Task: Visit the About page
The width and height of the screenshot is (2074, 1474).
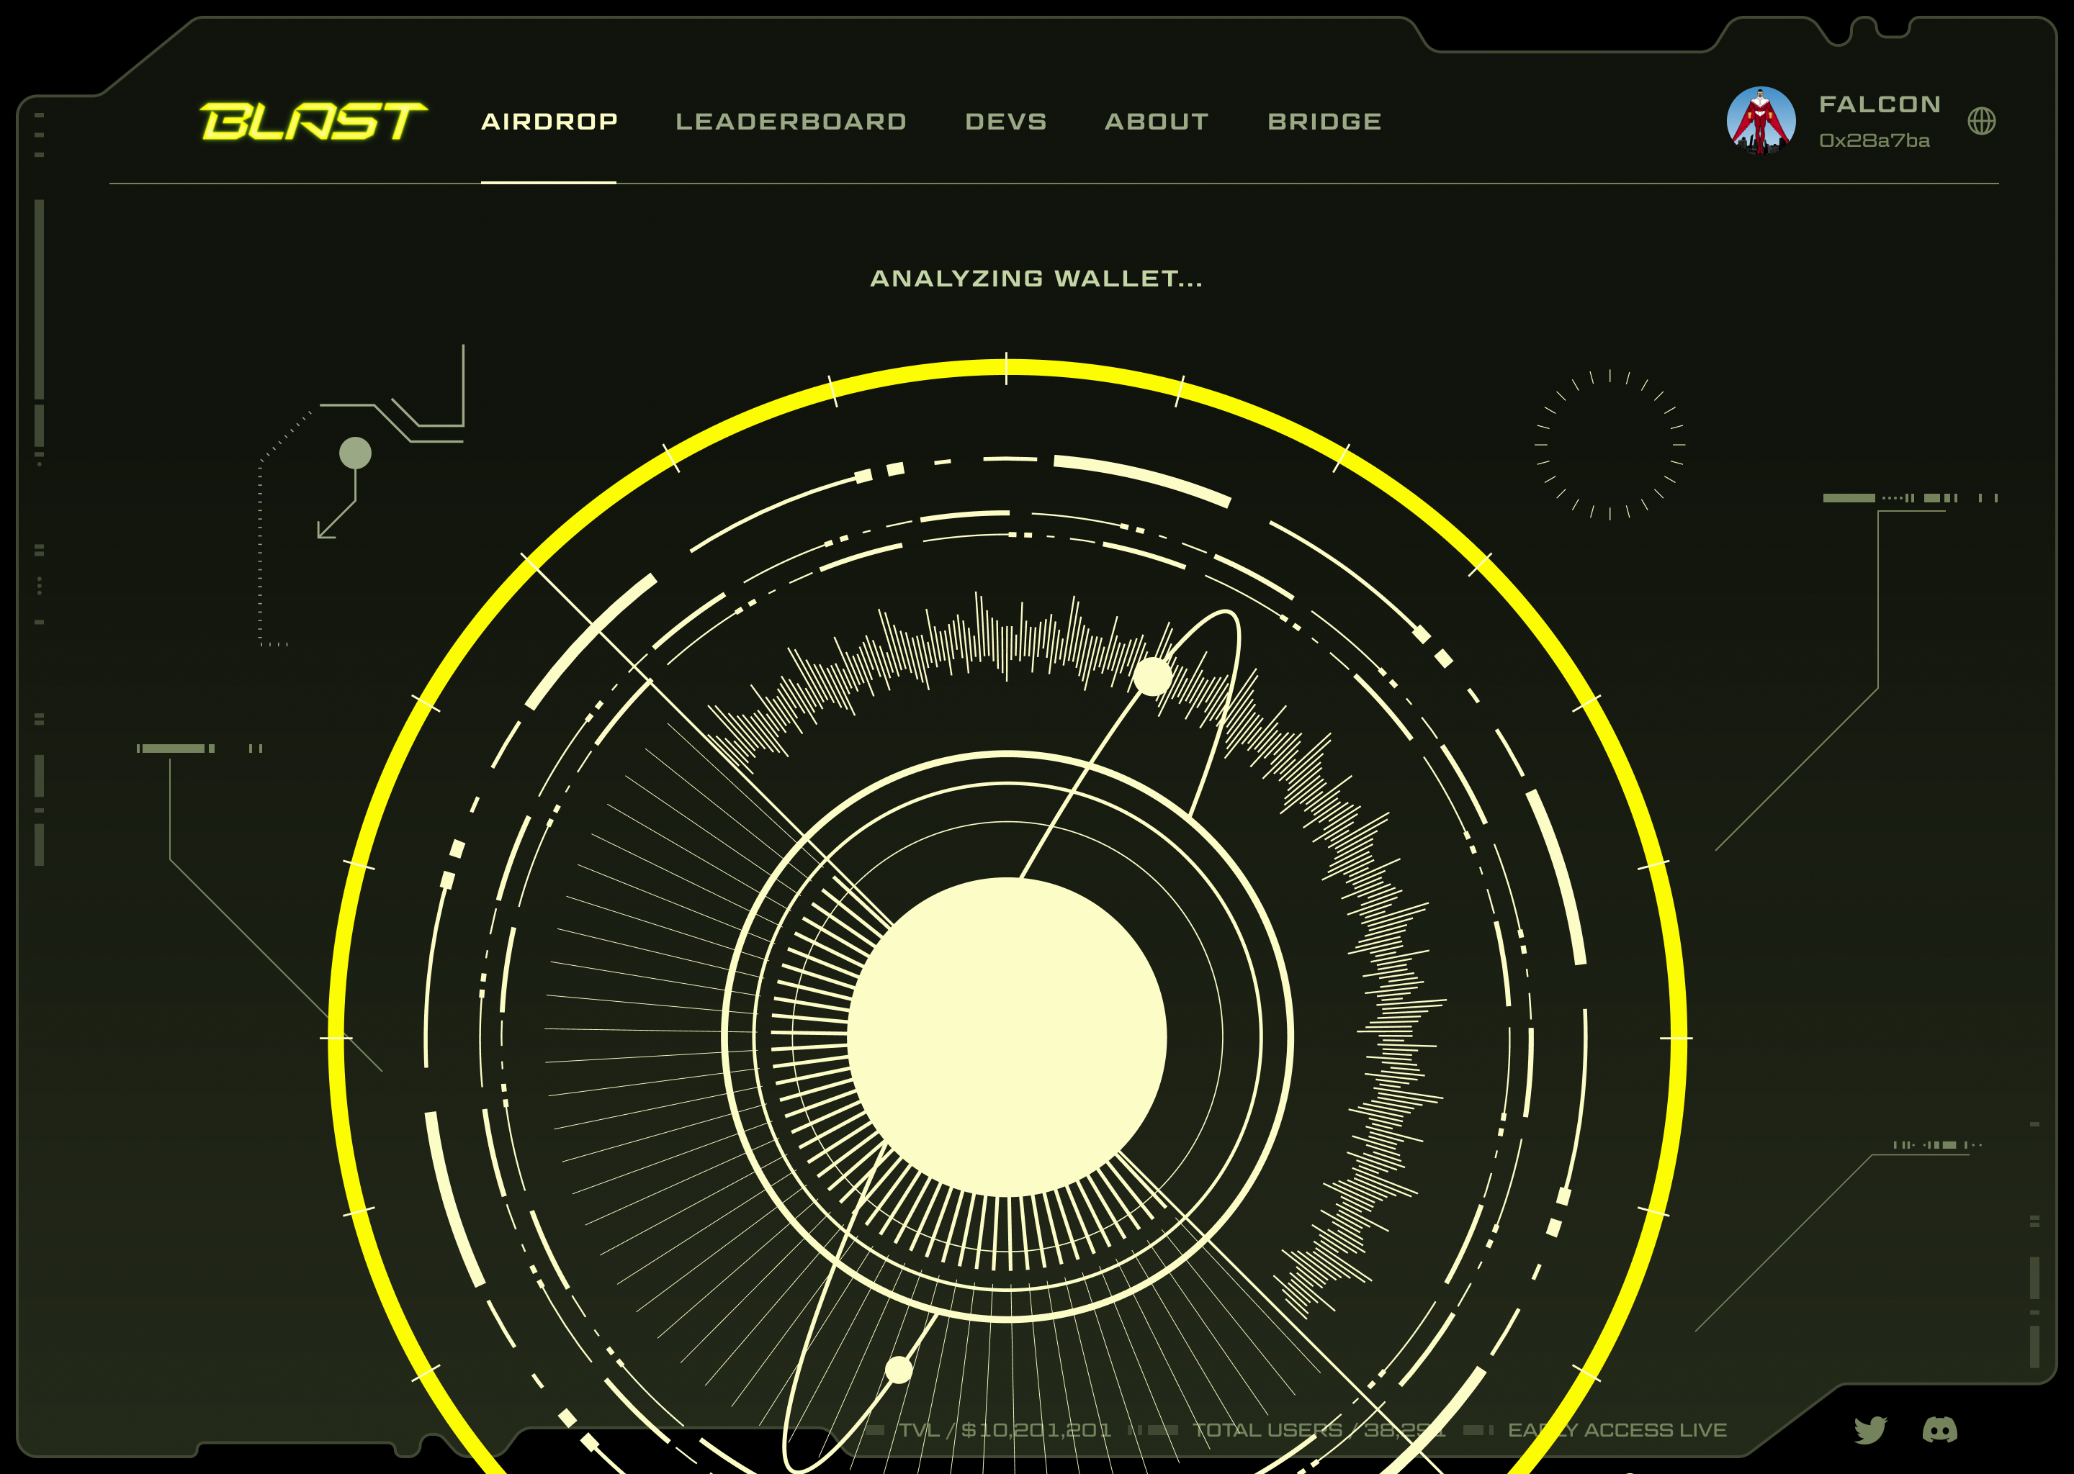Action: [1157, 122]
